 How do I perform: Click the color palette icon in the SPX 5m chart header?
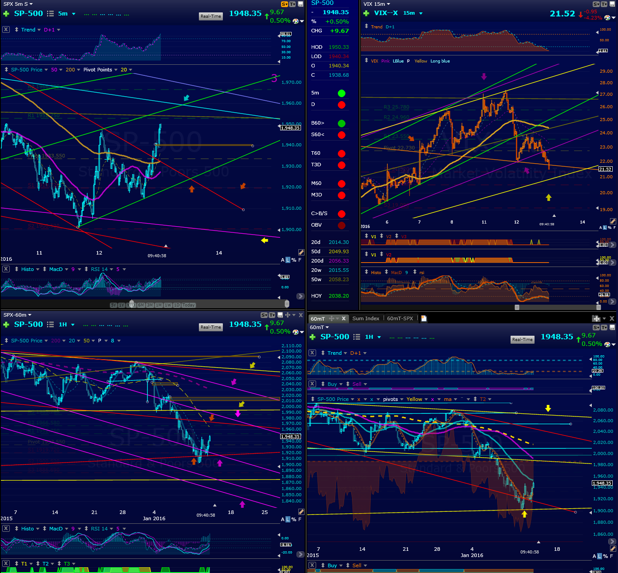pyautogui.click(x=296, y=21)
